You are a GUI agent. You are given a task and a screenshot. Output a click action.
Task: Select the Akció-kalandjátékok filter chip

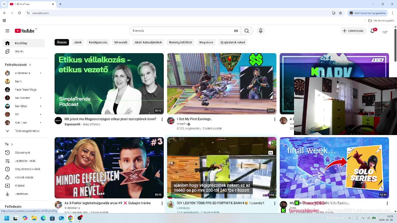148,42
